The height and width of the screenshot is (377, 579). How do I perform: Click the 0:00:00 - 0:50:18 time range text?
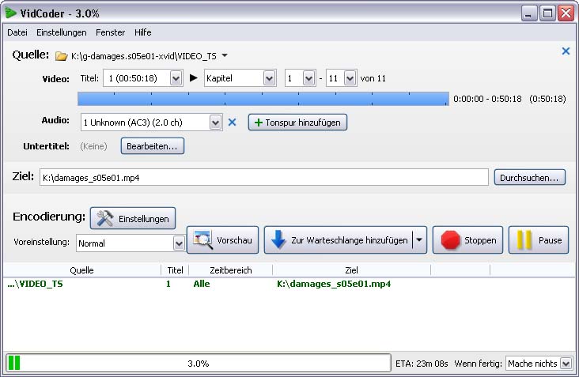[x=487, y=99]
